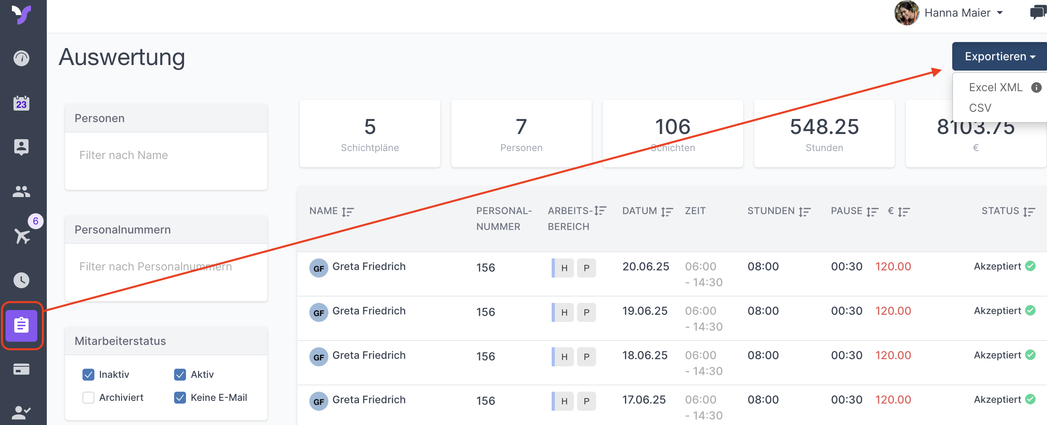Sort table by STUNDEN column
Screen dimensions: 1047x425
pyautogui.click(x=804, y=212)
